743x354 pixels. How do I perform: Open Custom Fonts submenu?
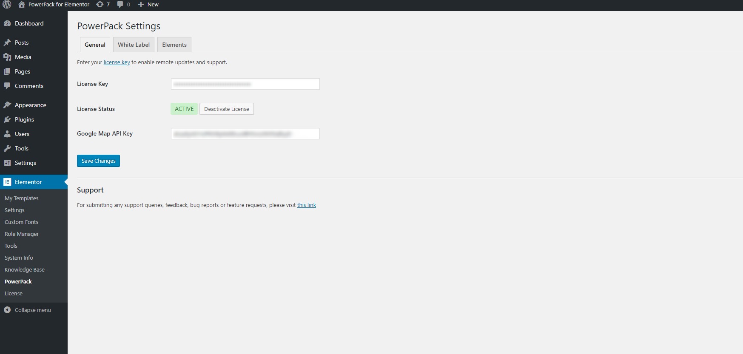click(x=21, y=222)
